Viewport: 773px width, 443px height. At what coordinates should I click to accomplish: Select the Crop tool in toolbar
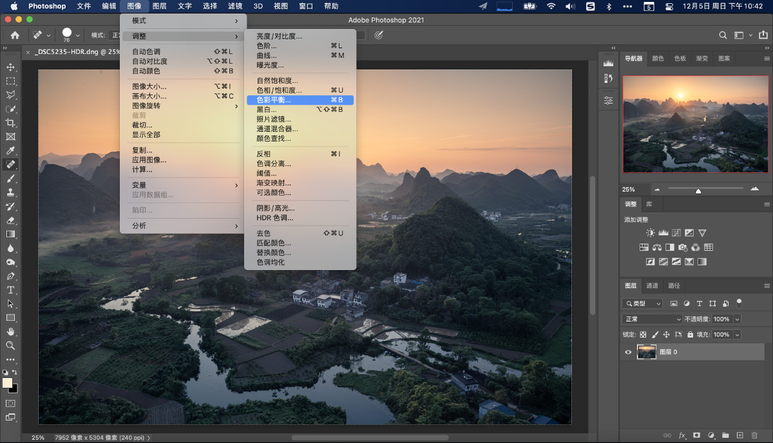tap(10, 123)
